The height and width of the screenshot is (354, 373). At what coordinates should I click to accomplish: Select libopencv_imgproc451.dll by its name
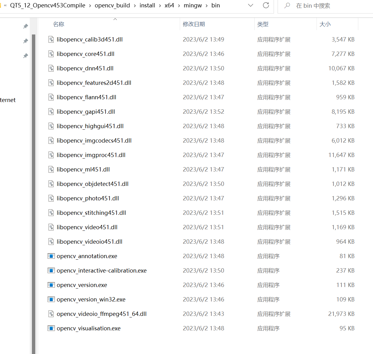pos(91,155)
